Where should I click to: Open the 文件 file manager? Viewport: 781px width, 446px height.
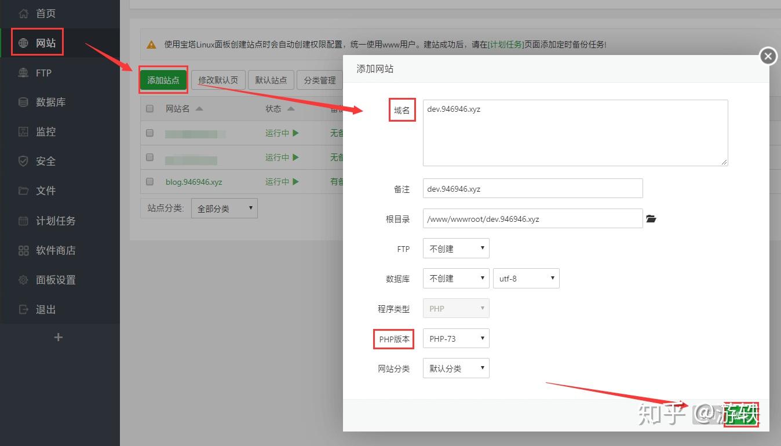[x=45, y=191]
